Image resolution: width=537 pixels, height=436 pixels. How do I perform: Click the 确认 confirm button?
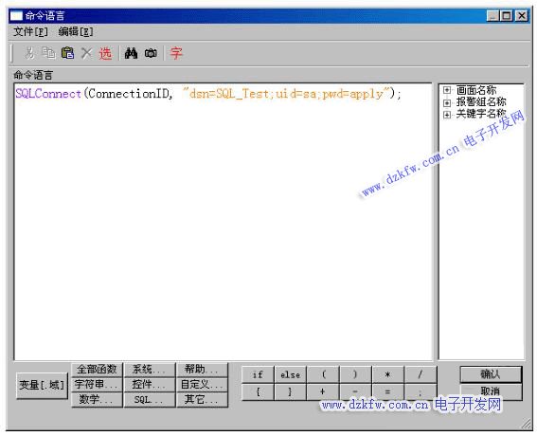pyautogui.click(x=491, y=374)
